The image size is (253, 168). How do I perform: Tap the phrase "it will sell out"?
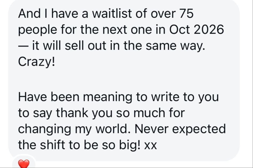69,46
